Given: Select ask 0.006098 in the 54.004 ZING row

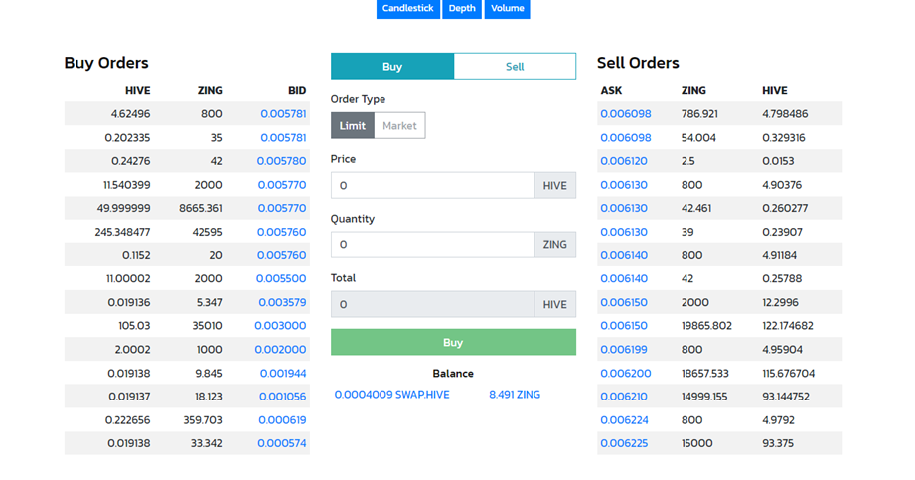Looking at the screenshot, I should (626, 138).
